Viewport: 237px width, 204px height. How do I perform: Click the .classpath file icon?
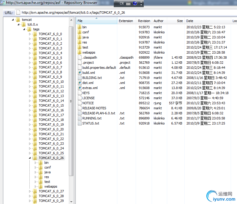pyautogui.click(x=80, y=57)
